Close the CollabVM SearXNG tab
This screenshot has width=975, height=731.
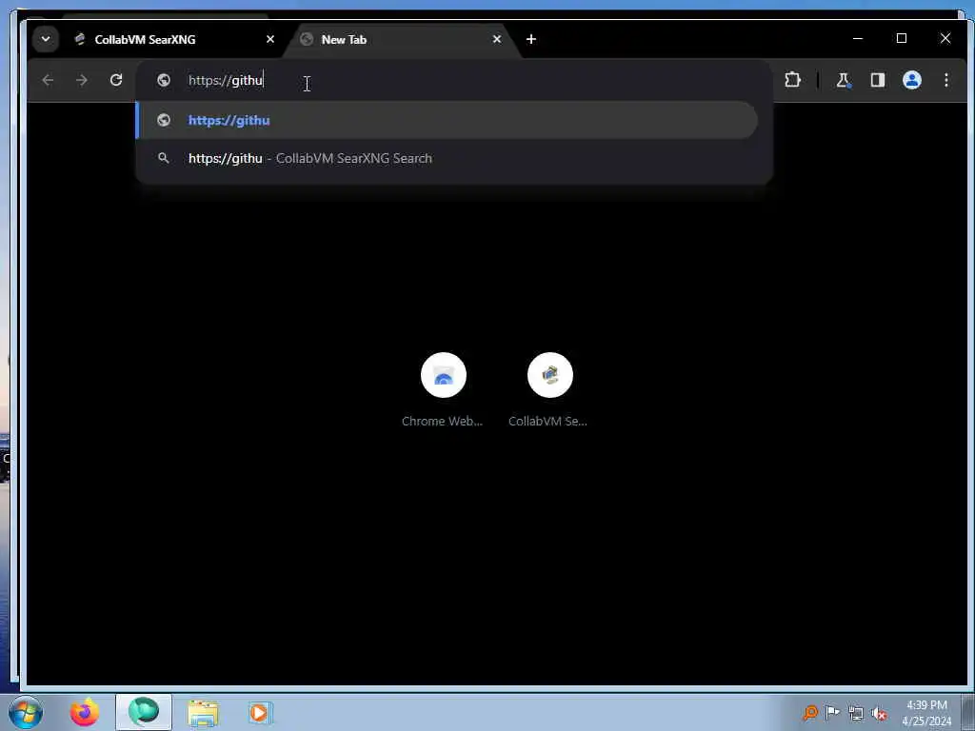(269, 39)
